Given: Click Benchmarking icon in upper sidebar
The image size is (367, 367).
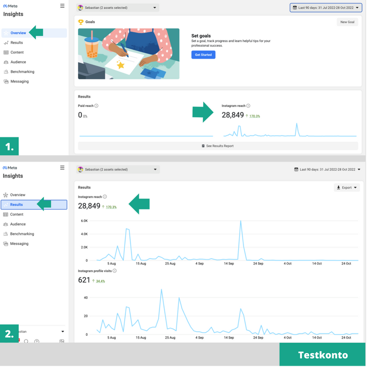Looking at the screenshot, I should (x=6, y=72).
